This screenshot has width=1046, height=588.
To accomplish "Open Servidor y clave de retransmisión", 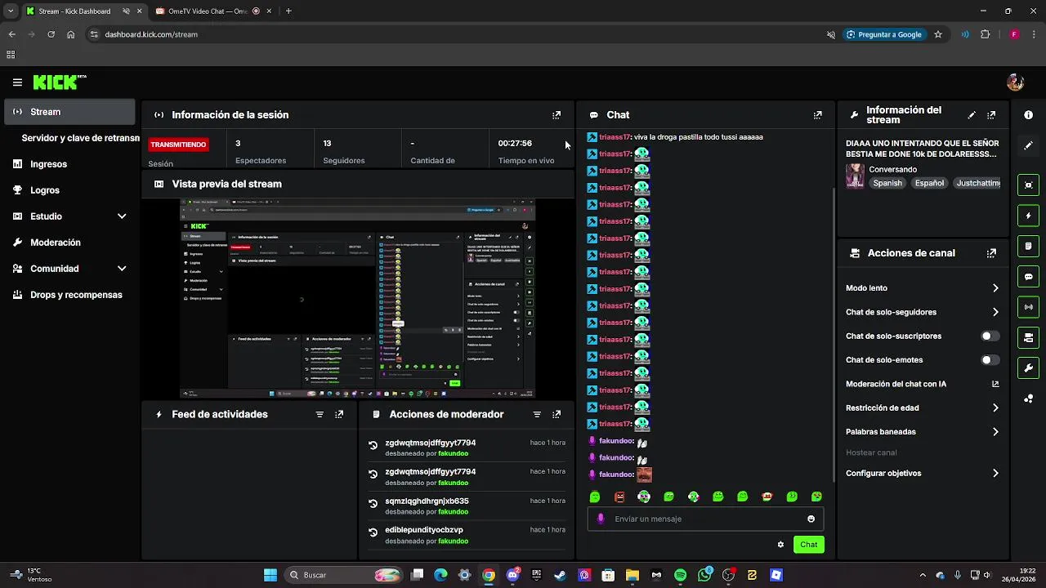I will click(80, 138).
